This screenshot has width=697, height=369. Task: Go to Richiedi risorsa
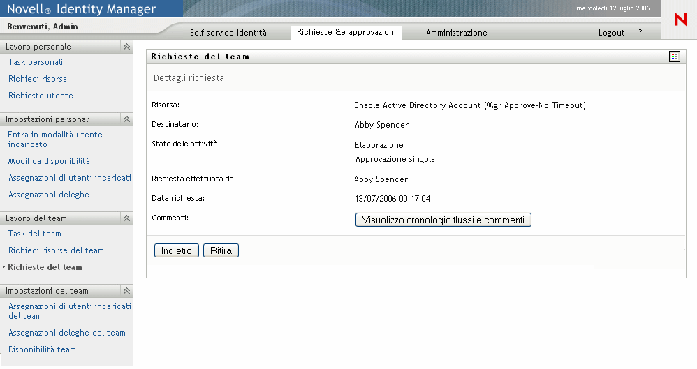(x=37, y=79)
